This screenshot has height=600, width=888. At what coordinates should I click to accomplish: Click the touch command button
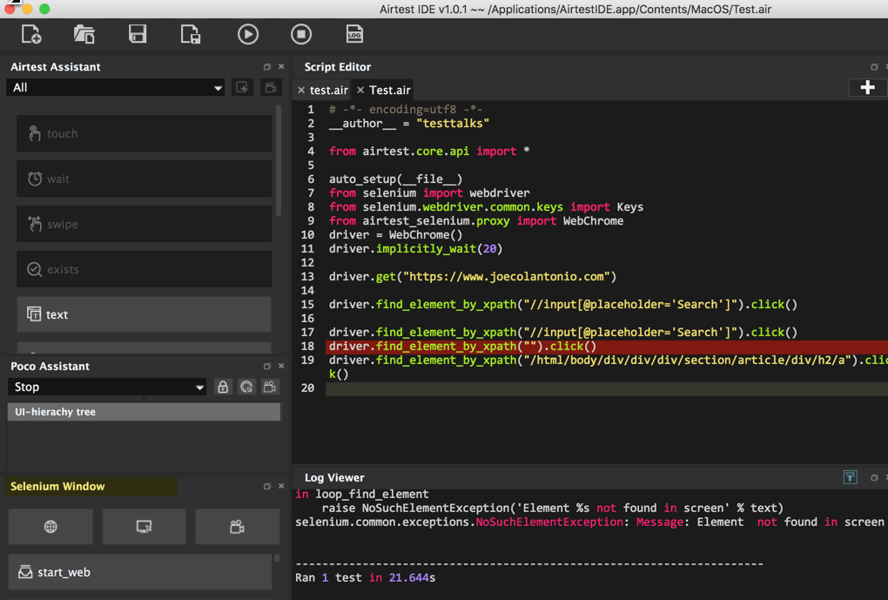point(144,133)
